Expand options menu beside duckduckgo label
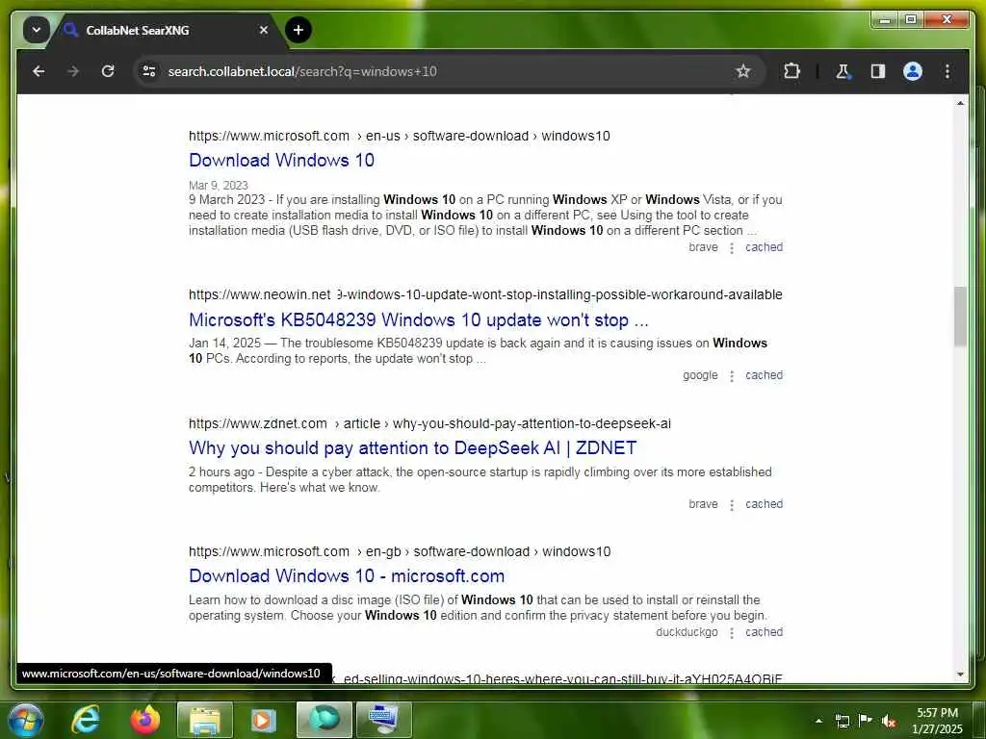Screen dimensions: 986x739 tap(732, 633)
